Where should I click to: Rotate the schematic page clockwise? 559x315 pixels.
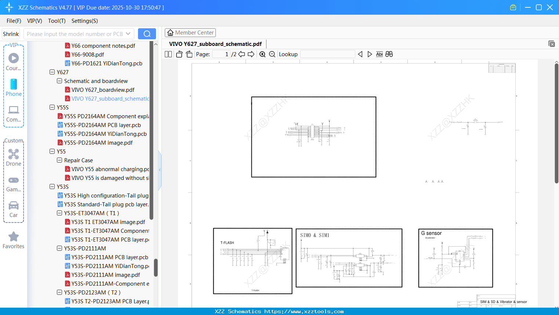[189, 54]
